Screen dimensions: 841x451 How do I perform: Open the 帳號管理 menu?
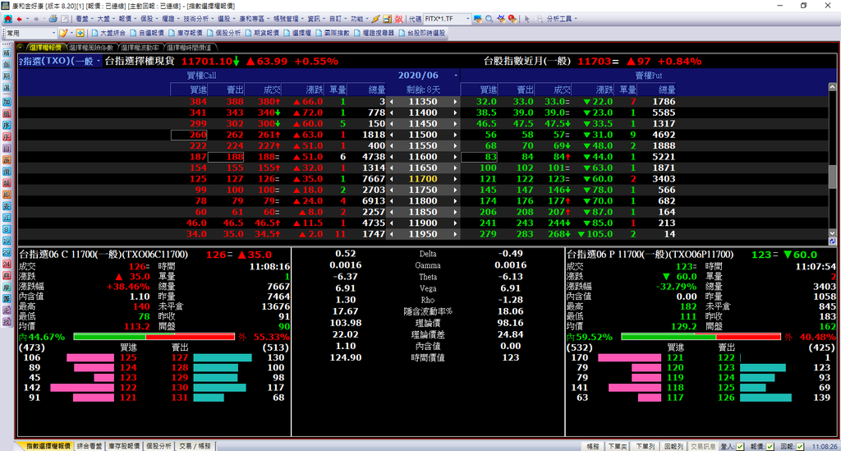click(x=287, y=19)
